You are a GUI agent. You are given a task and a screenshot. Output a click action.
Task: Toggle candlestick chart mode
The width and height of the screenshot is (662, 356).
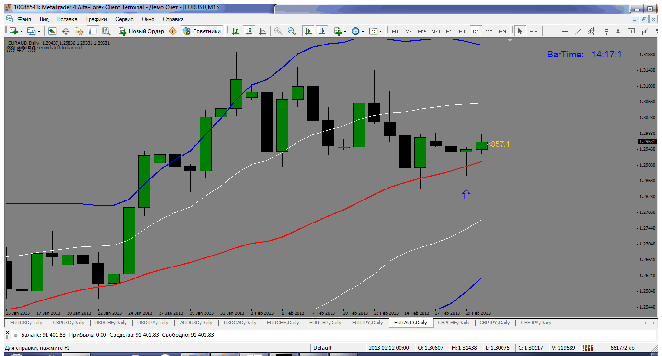(249, 31)
